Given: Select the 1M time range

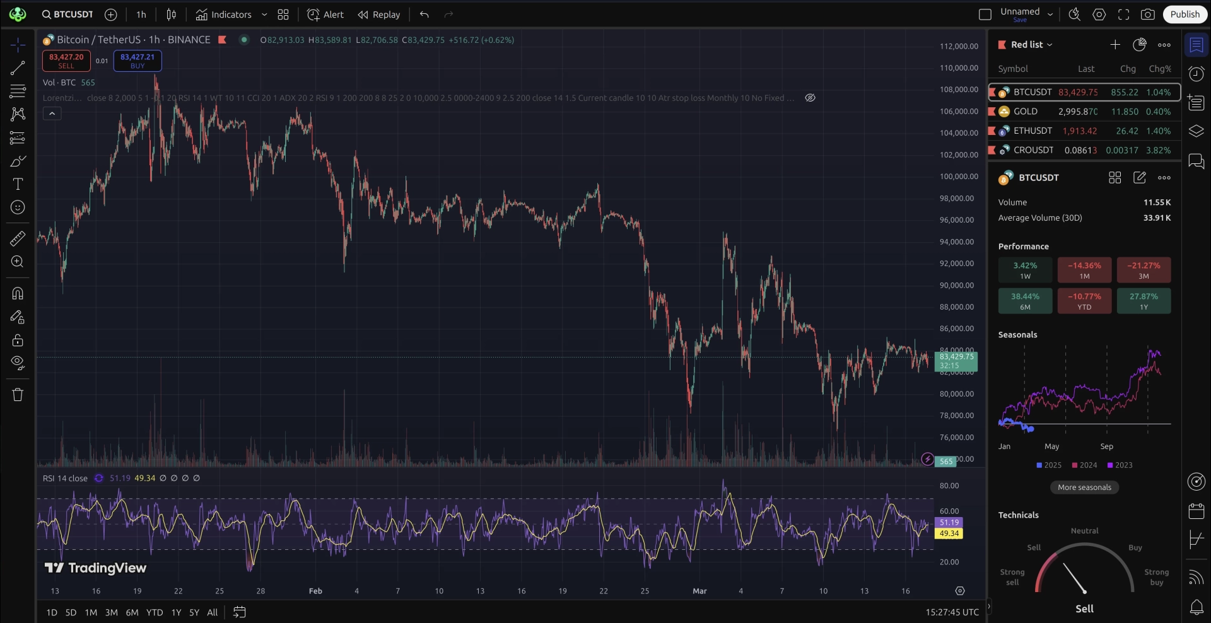Looking at the screenshot, I should [91, 612].
